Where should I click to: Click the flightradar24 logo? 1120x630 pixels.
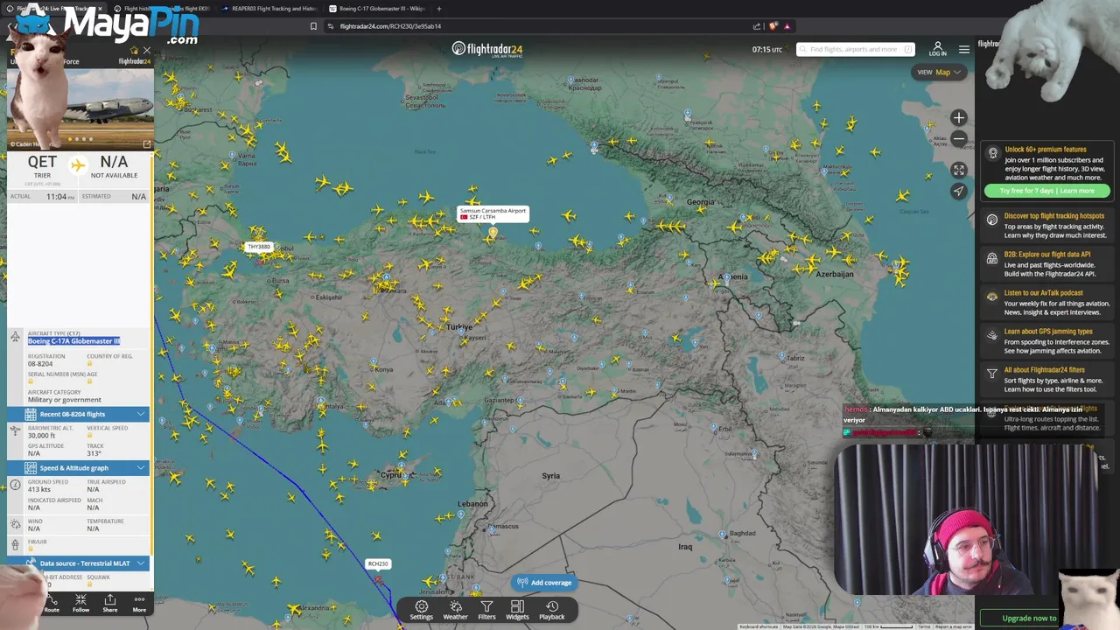click(x=487, y=49)
